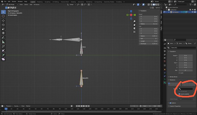Open the Edit Mode dropdown
The width and height of the screenshot is (197, 115).
click(12, 5)
